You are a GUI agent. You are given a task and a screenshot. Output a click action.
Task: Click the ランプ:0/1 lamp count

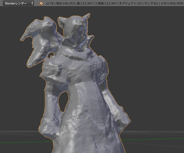coord(151,3)
